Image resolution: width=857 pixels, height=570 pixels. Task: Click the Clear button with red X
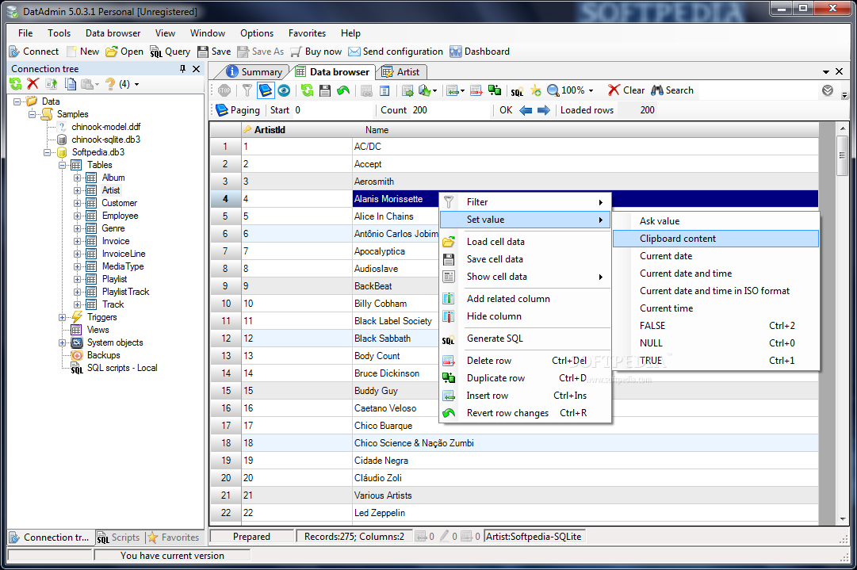coord(626,90)
